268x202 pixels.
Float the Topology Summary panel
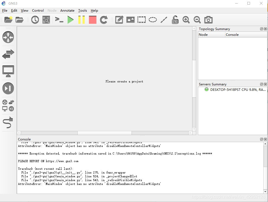point(261,29)
